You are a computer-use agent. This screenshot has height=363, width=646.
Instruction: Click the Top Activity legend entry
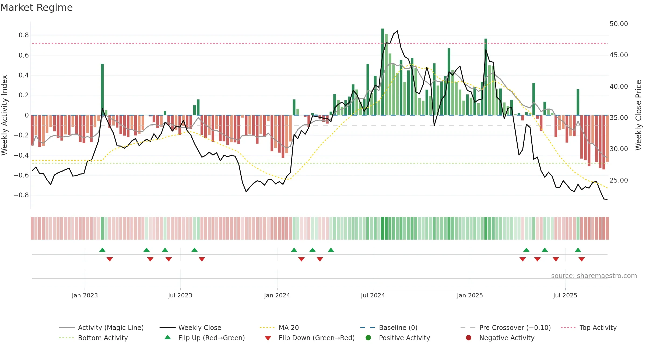589,328
